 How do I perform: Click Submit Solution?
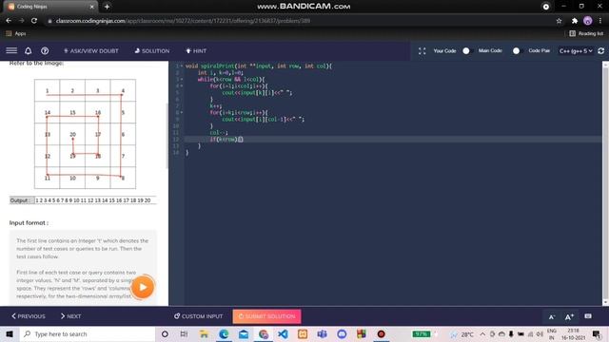[266, 316]
